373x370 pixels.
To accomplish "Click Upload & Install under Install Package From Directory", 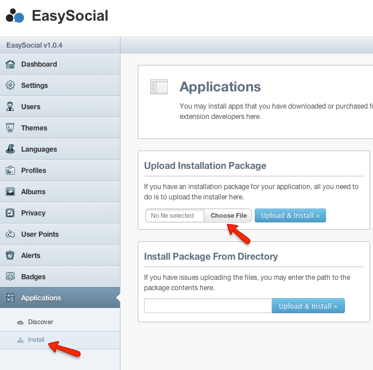I will [x=308, y=306].
